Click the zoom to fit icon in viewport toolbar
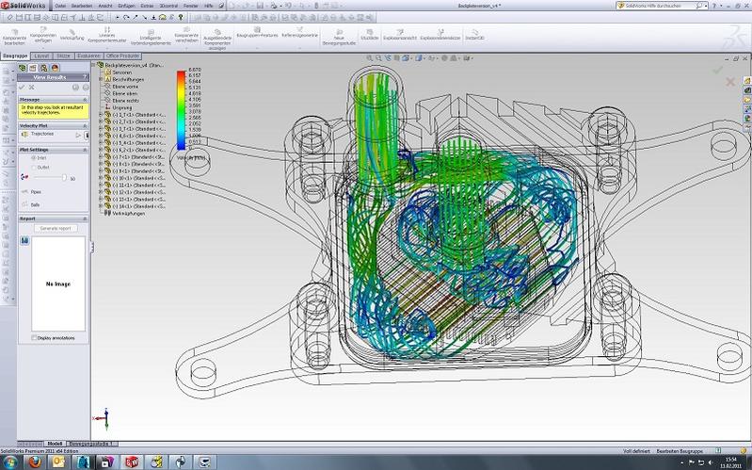Screen dimensions: 752x470 370,58
